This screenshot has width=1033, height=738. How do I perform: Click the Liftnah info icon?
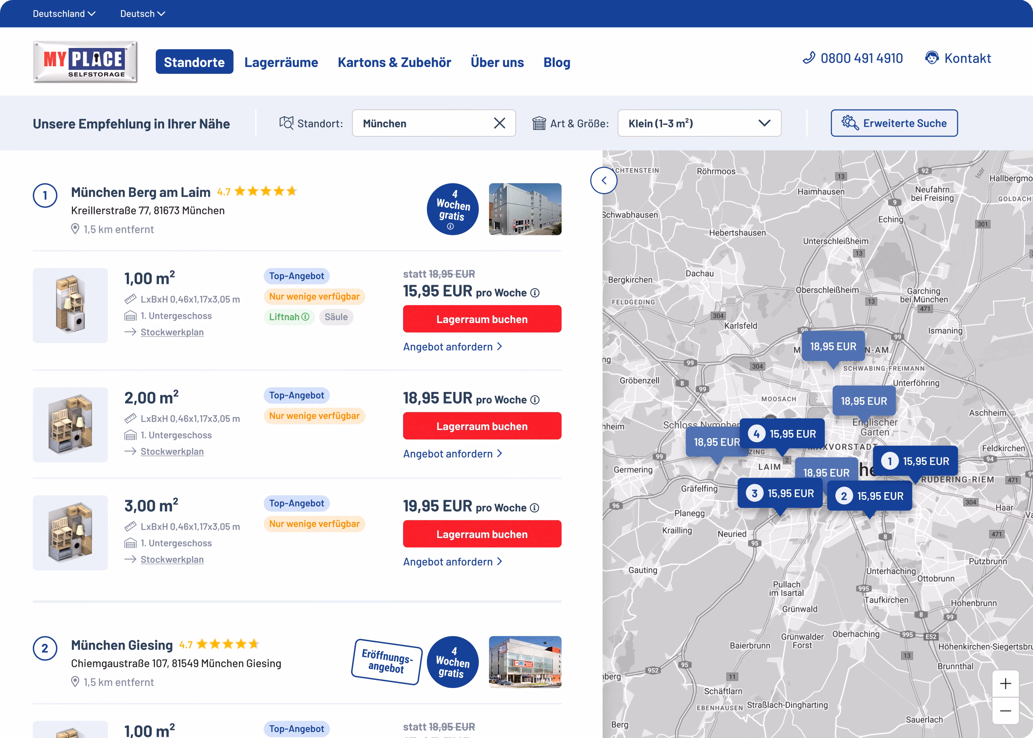coord(305,317)
